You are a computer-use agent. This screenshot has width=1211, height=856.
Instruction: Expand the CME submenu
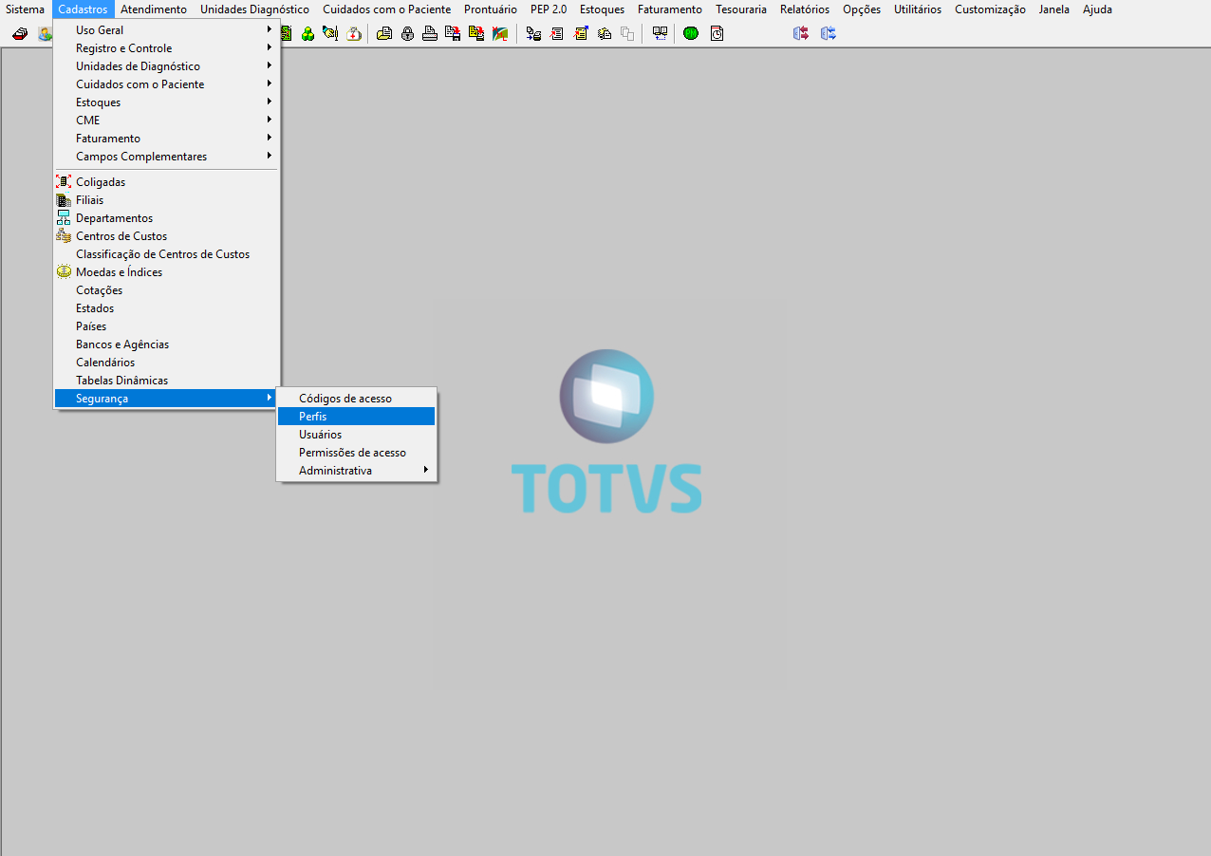click(166, 121)
